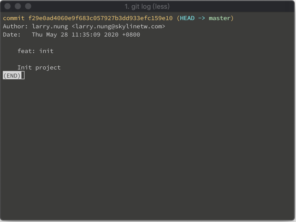This screenshot has height=222, width=296.
Task: Click the author name larry.nung
Action: (50, 26)
